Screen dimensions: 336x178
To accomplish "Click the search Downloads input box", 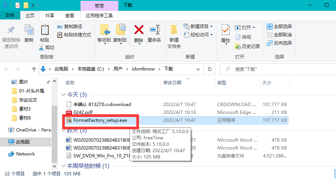I will pos(279,69).
